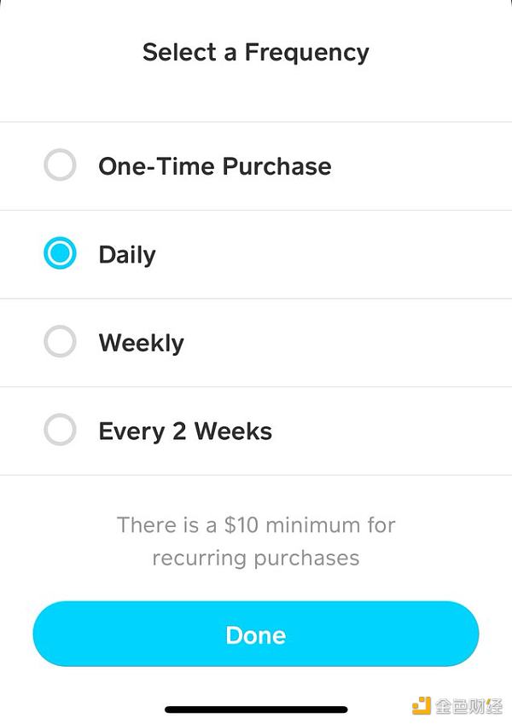Screen dimensions: 512x724
Task: Tap the "Daily" option label
Action: pyautogui.click(x=127, y=254)
